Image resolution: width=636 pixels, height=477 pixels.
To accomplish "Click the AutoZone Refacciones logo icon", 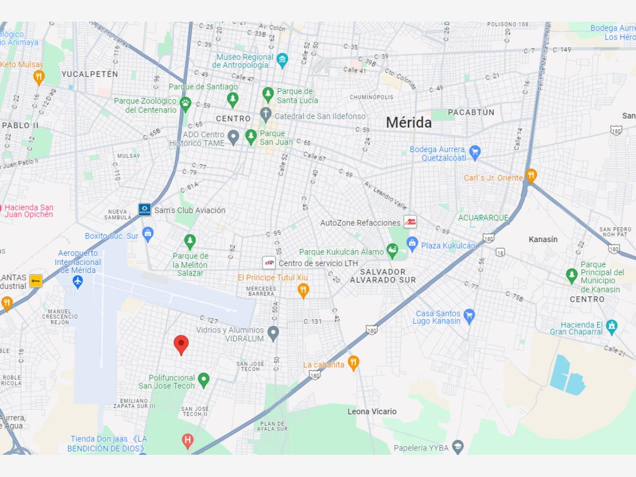I will [x=410, y=222].
